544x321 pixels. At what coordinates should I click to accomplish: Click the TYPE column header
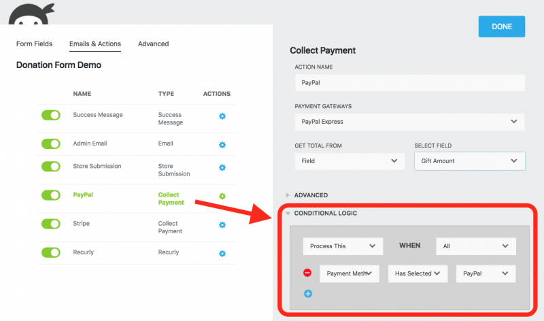166,94
